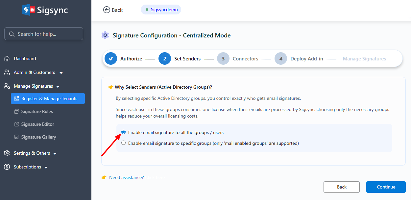The height and width of the screenshot is (200, 411).
Task: Open the Dashboard home icon
Action: (x=7, y=59)
